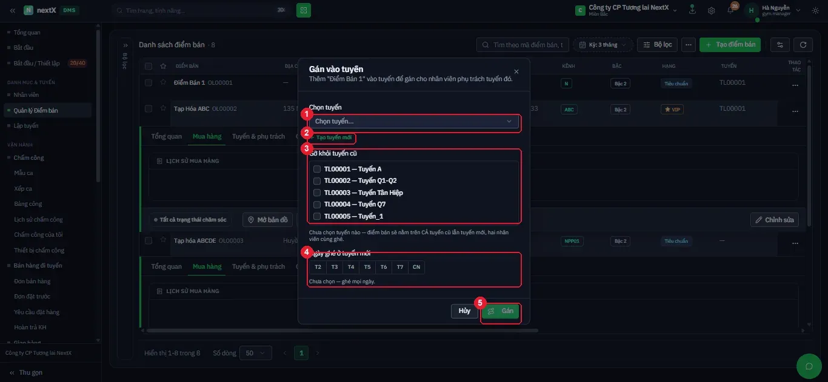The image size is (828, 382).
Task: Open row actions for Tạp Hóa ABC
Action: [x=795, y=111]
